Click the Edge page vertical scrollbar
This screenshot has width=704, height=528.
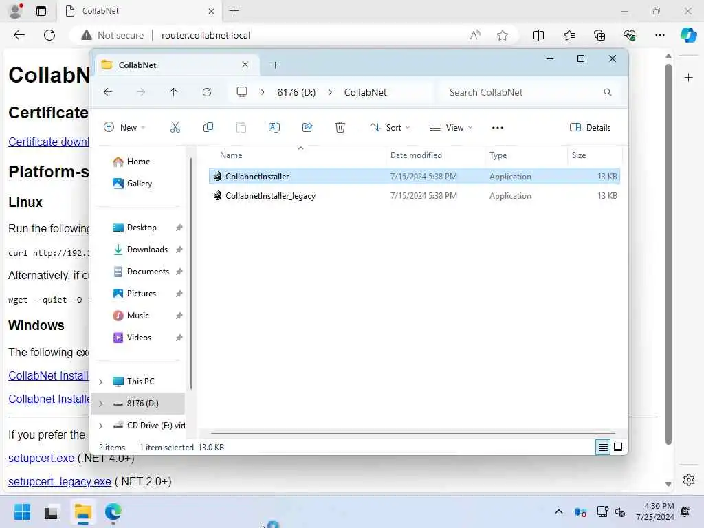668,254
